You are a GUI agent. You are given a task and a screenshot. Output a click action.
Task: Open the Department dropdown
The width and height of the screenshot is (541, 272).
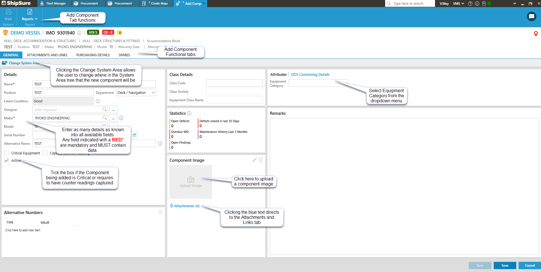[136, 93]
